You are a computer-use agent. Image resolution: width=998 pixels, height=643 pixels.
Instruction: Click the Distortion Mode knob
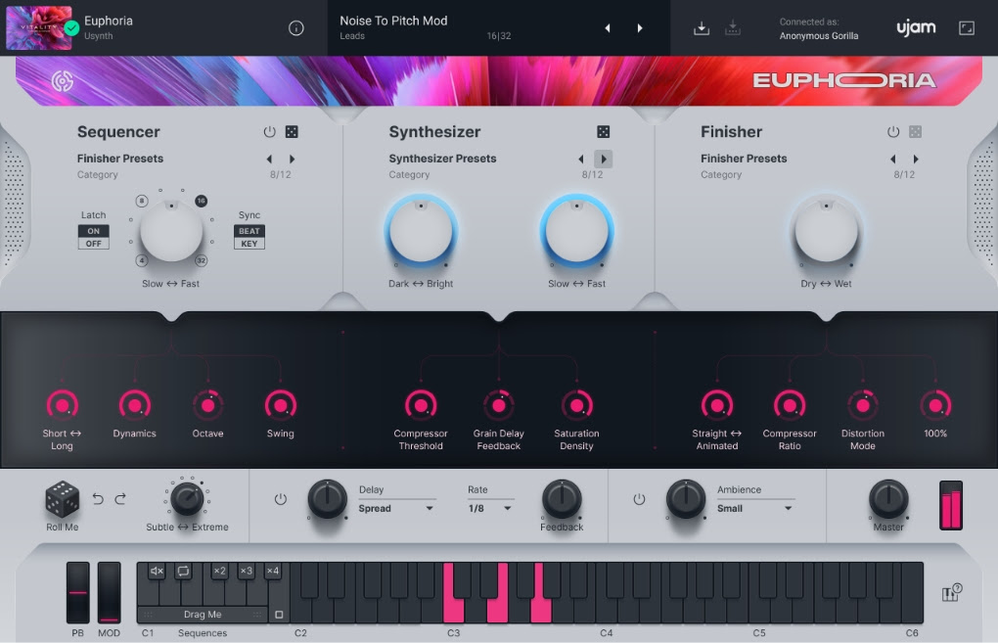point(863,405)
